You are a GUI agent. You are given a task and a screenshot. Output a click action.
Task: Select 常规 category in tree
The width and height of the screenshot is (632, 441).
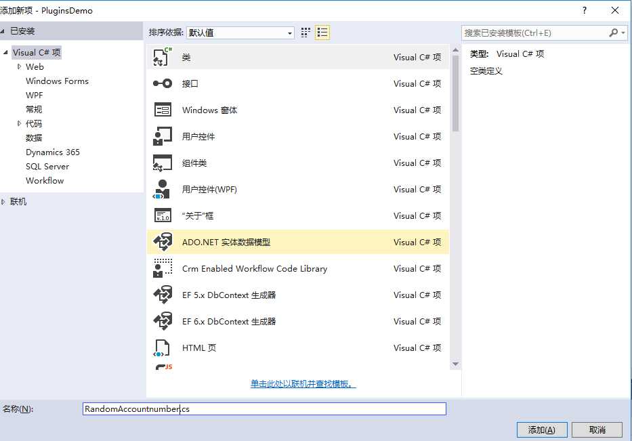pyautogui.click(x=34, y=109)
